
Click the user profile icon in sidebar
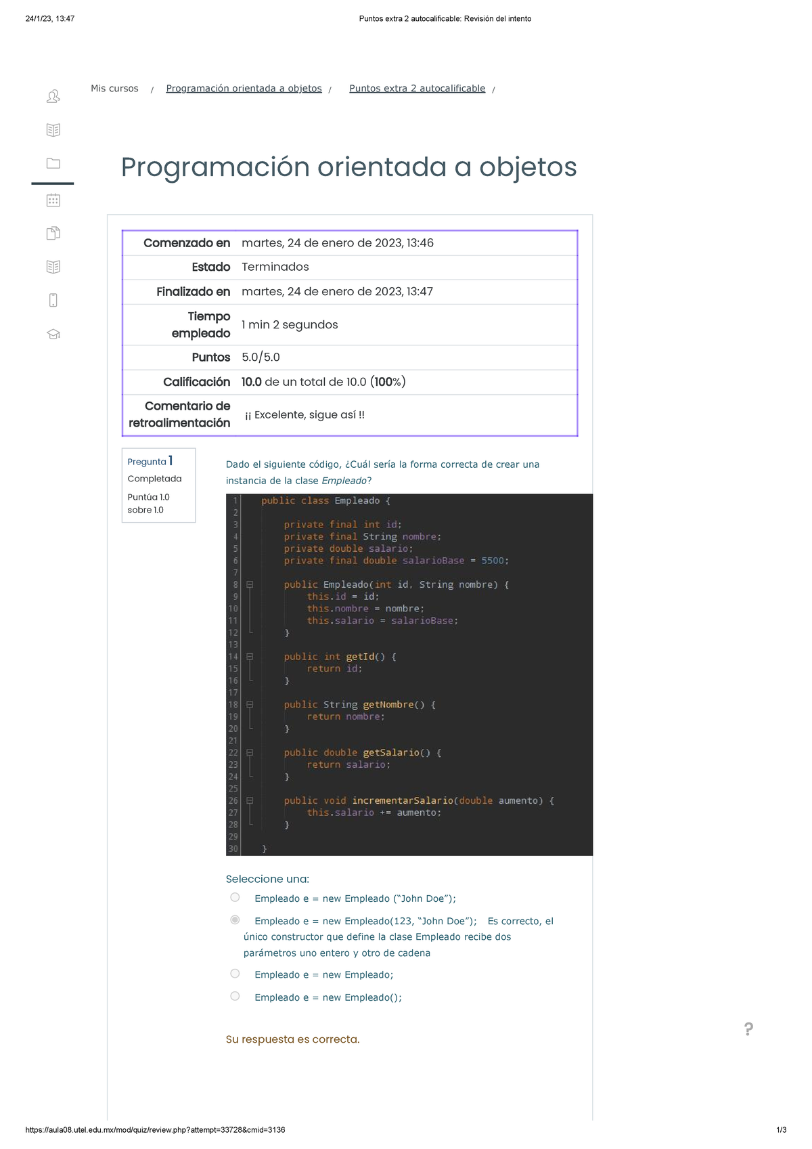tap(53, 97)
